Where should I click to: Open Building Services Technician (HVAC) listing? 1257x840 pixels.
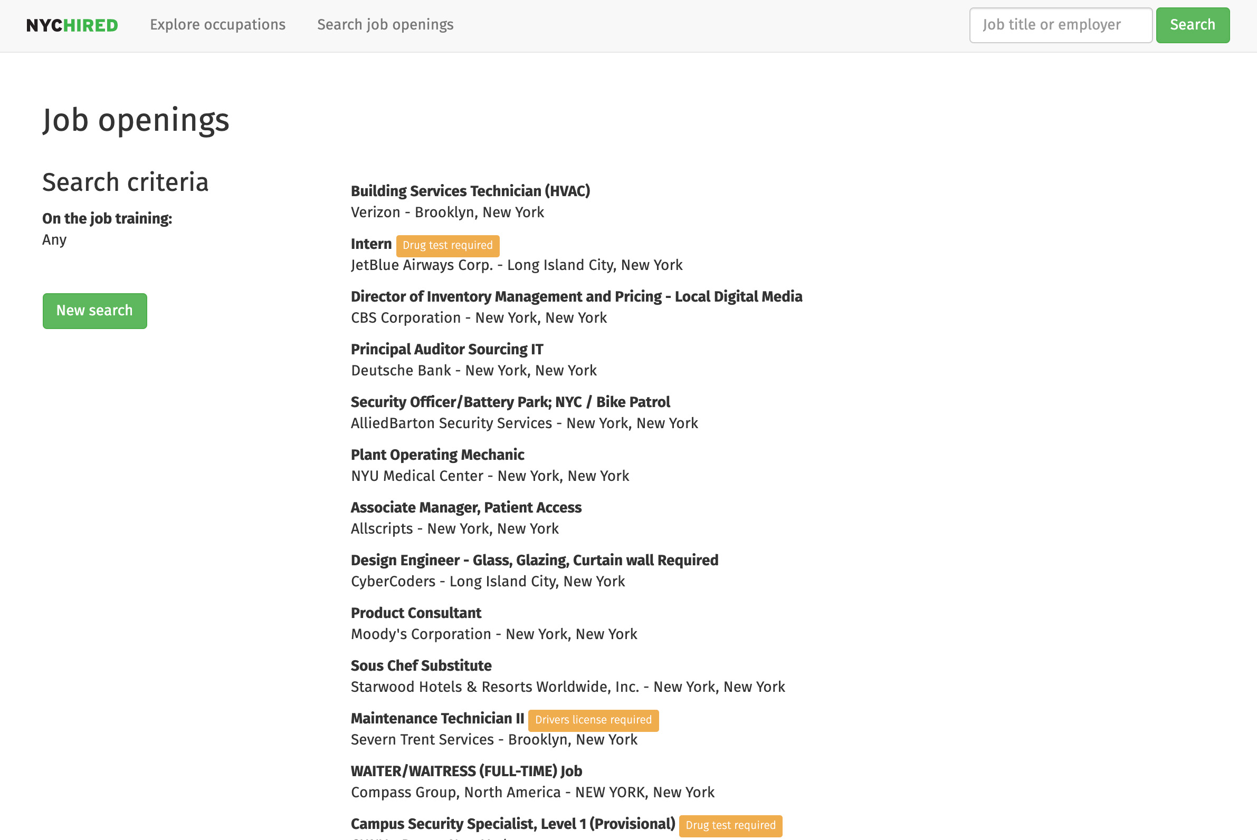pyautogui.click(x=470, y=191)
